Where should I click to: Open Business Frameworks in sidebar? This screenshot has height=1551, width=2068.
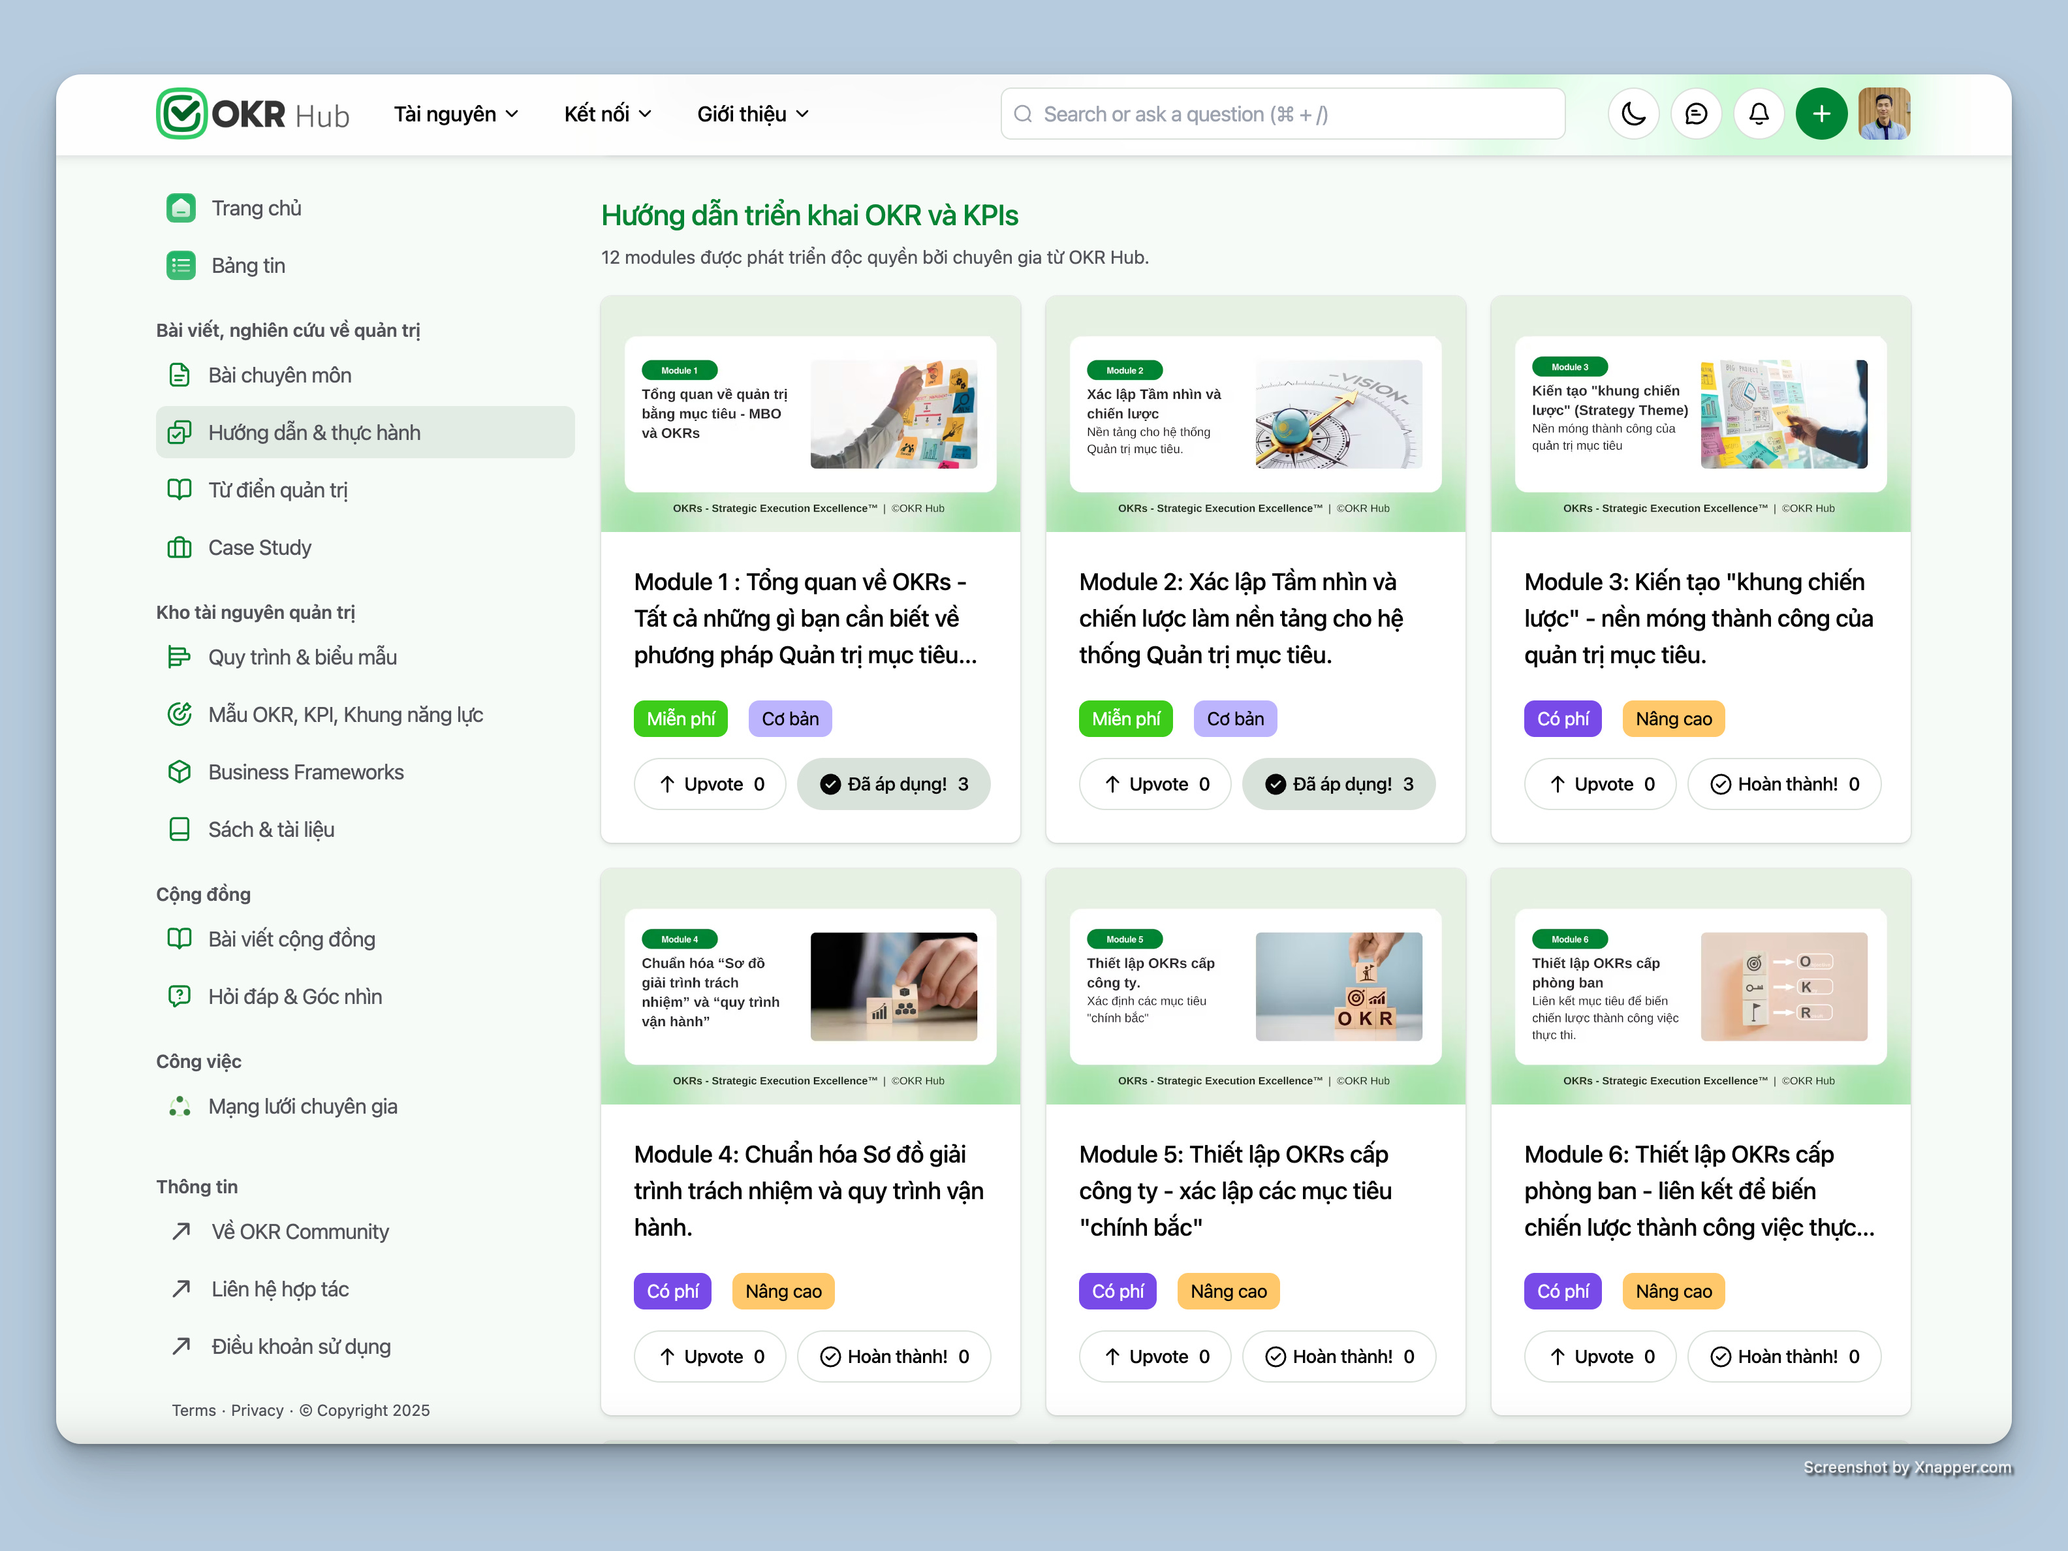(305, 772)
